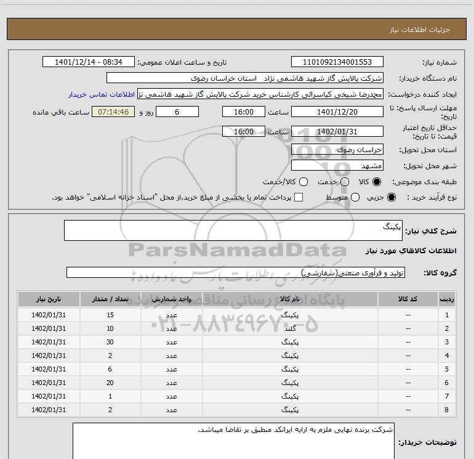
Task: Click the row number 7 cell
Action: tap(447, 396)
